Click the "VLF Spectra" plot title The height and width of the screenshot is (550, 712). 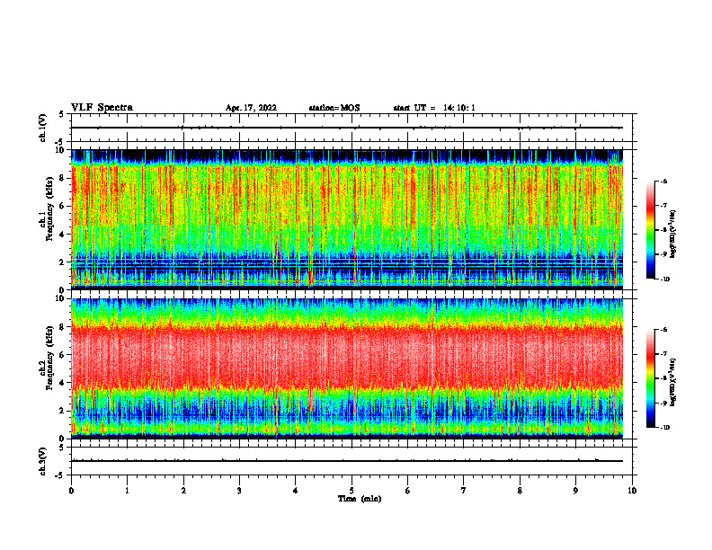pyautogui.click(x=102, y=108)
